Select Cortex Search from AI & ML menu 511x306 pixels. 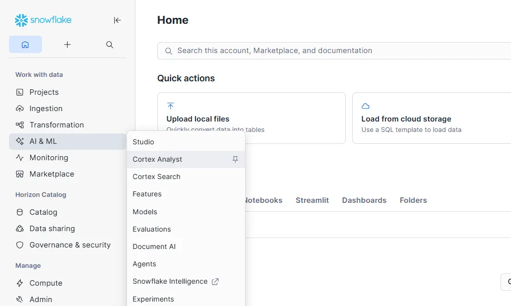point(156,177)
